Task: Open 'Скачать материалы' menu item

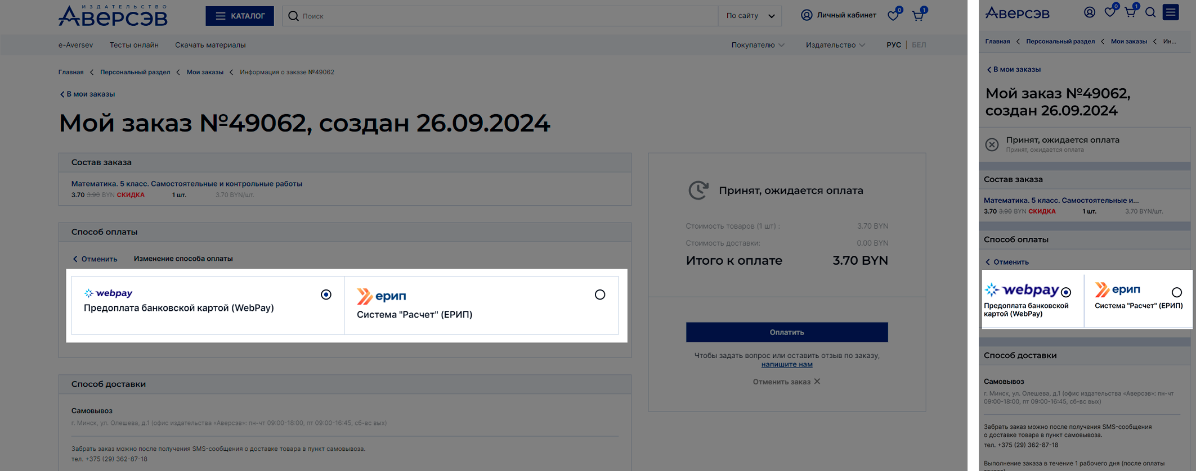Action: pyautogui.click(x=210, y=45)
